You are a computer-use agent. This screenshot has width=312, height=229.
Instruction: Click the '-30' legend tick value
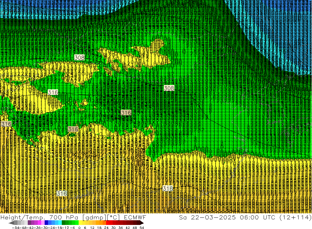[44, 228]
